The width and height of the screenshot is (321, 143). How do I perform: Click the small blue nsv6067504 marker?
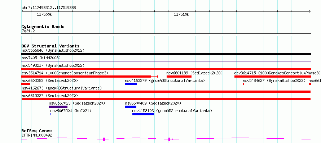51,114
